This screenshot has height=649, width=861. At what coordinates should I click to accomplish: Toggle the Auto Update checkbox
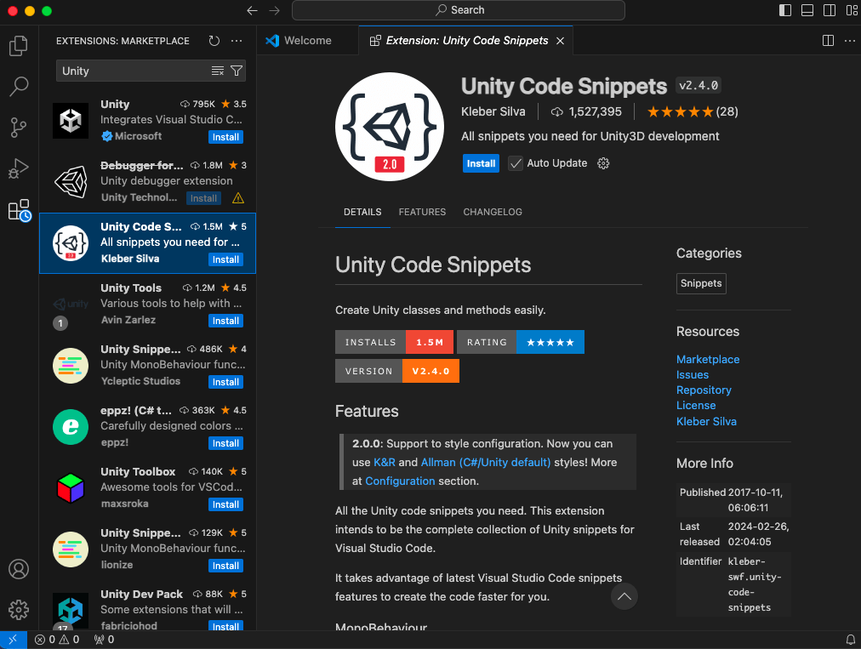[515, 163]
